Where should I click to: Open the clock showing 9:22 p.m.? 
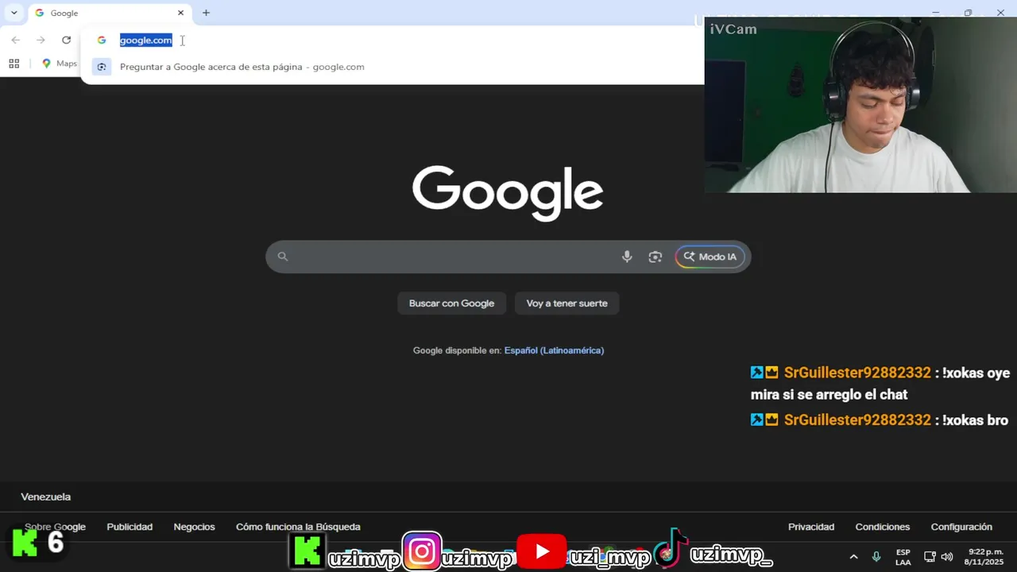click(x=984, y=557)
